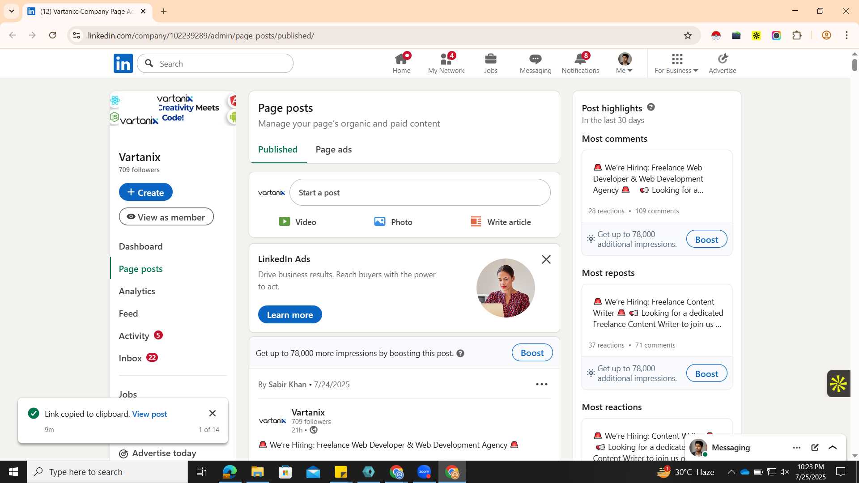
Task: Click site information icon in address bar
Action: click(77, 35)
